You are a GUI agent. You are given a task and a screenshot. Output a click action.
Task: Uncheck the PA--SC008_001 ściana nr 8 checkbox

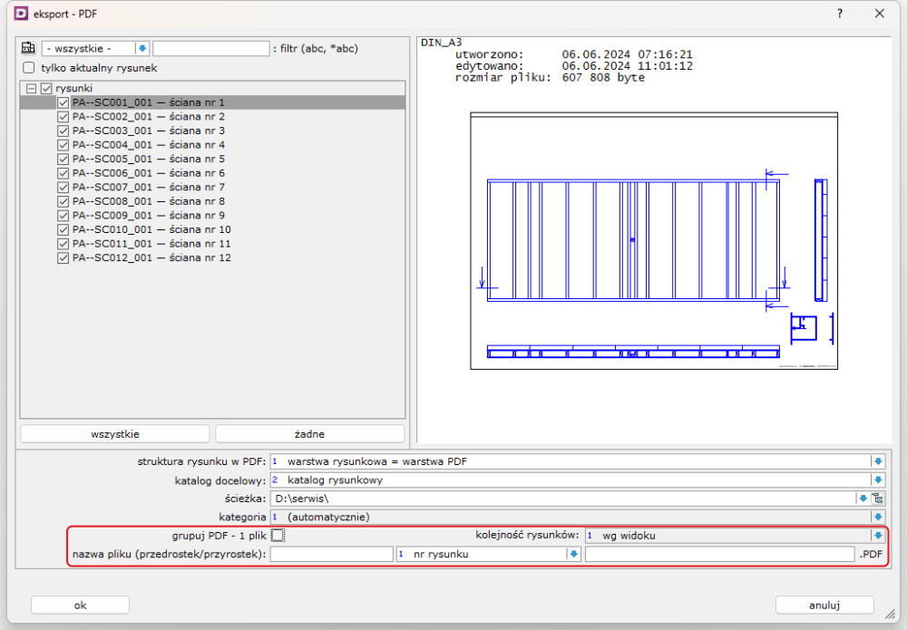[x=63, y=202]
